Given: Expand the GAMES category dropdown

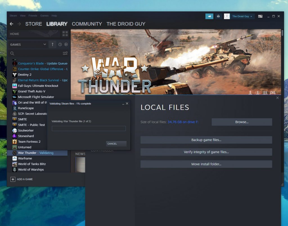Looking at the screenshot, I should click(x=45, y=44).
